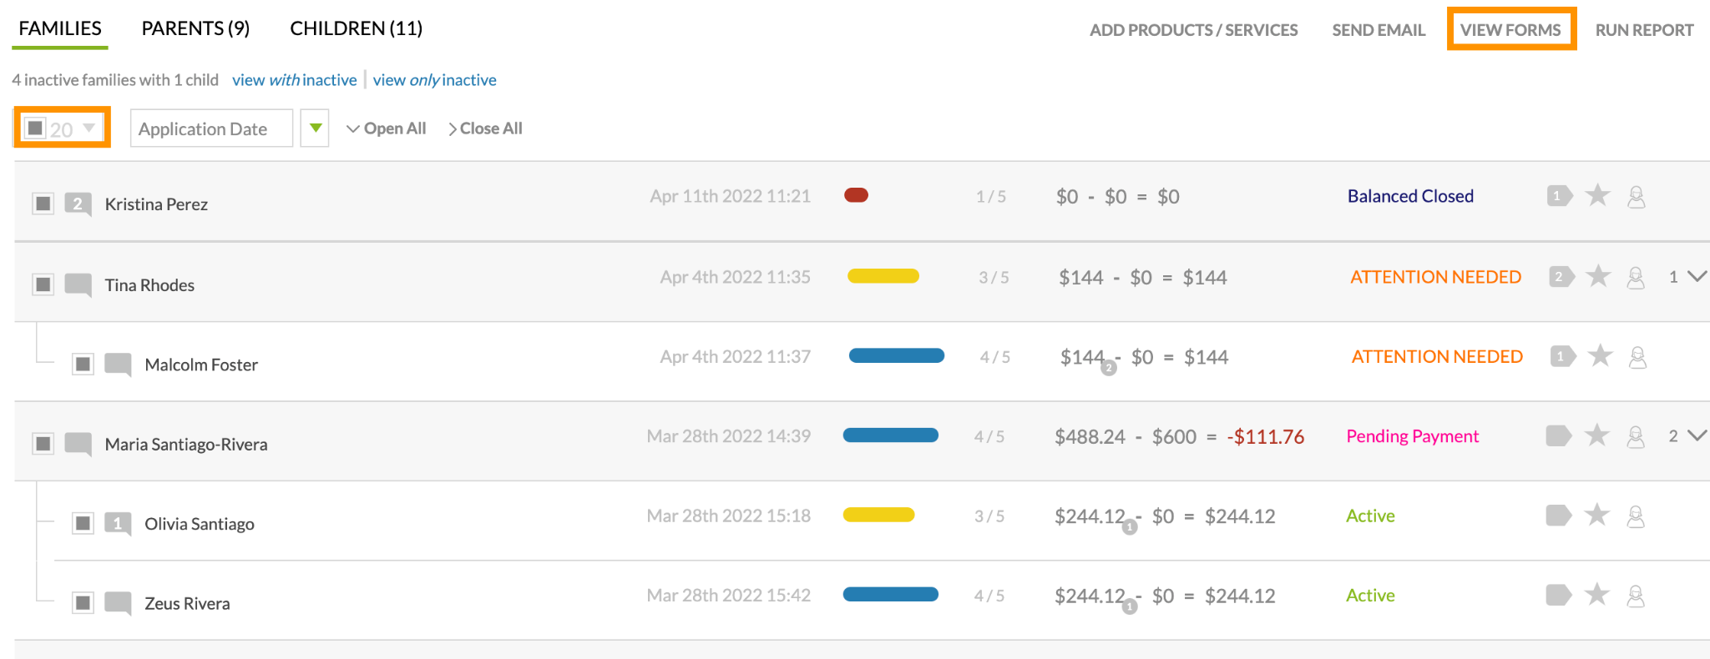Collapse Maria Santiago-Rivera family children chevron
The width and height of the screenshot is (1710, 659).
pos(1697,435)
